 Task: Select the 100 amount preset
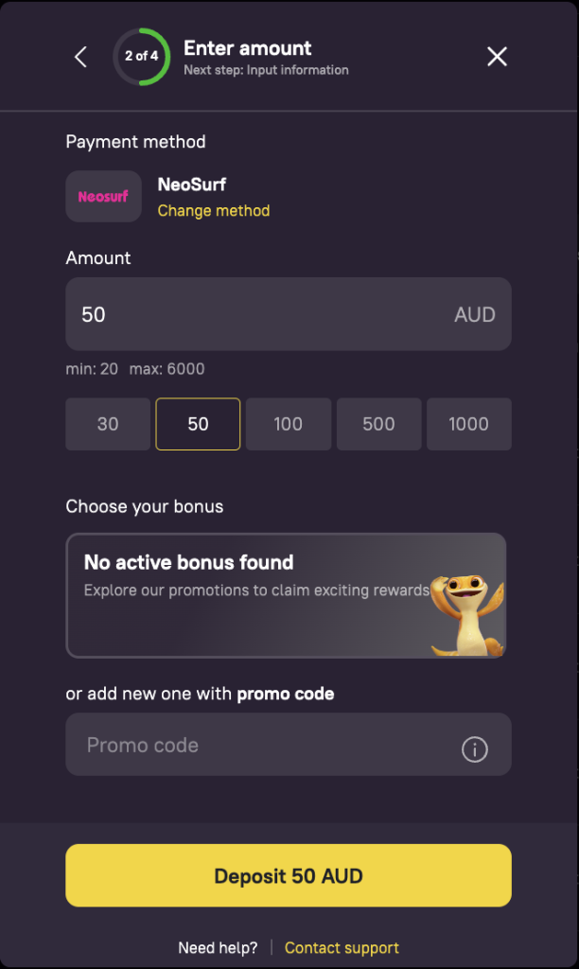[x=288, y=424]
